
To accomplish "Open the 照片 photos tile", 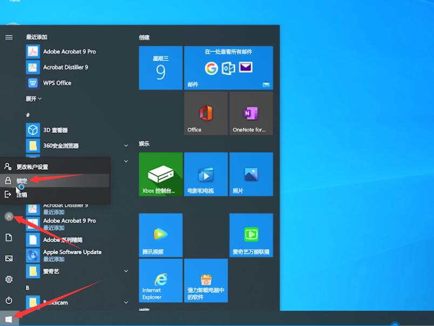I will click(251, 174).
